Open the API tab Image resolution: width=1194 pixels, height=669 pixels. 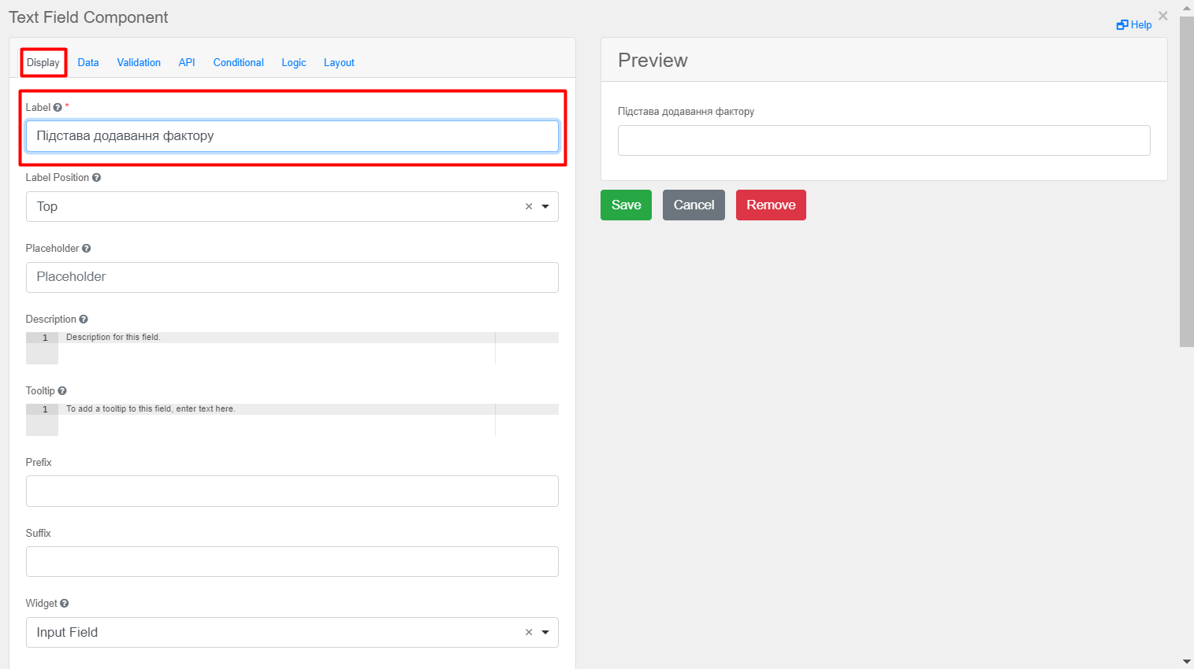[x=187, y=63]
